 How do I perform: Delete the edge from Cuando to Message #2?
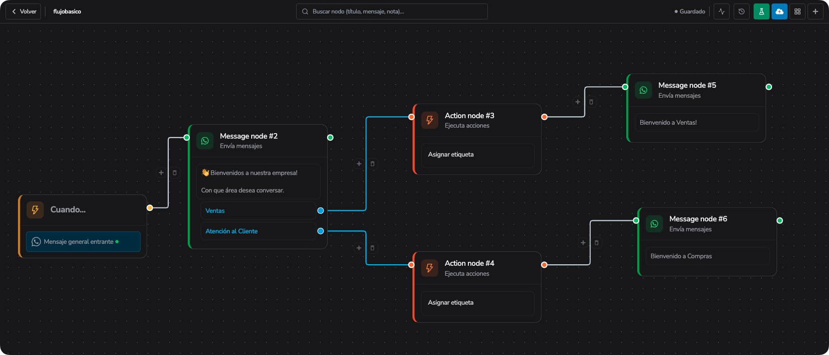(175, 173)
